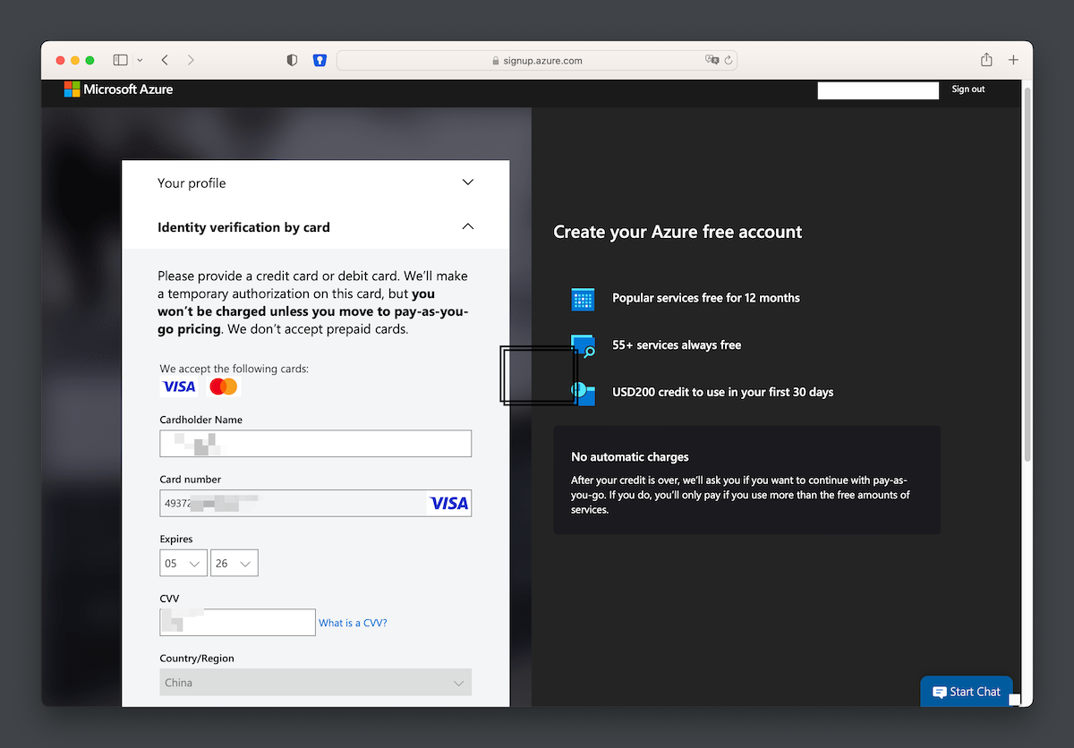The width and height of the screenshot is (1074, 748).
Task: Click the Start Chat button
Action: point(967,692)
